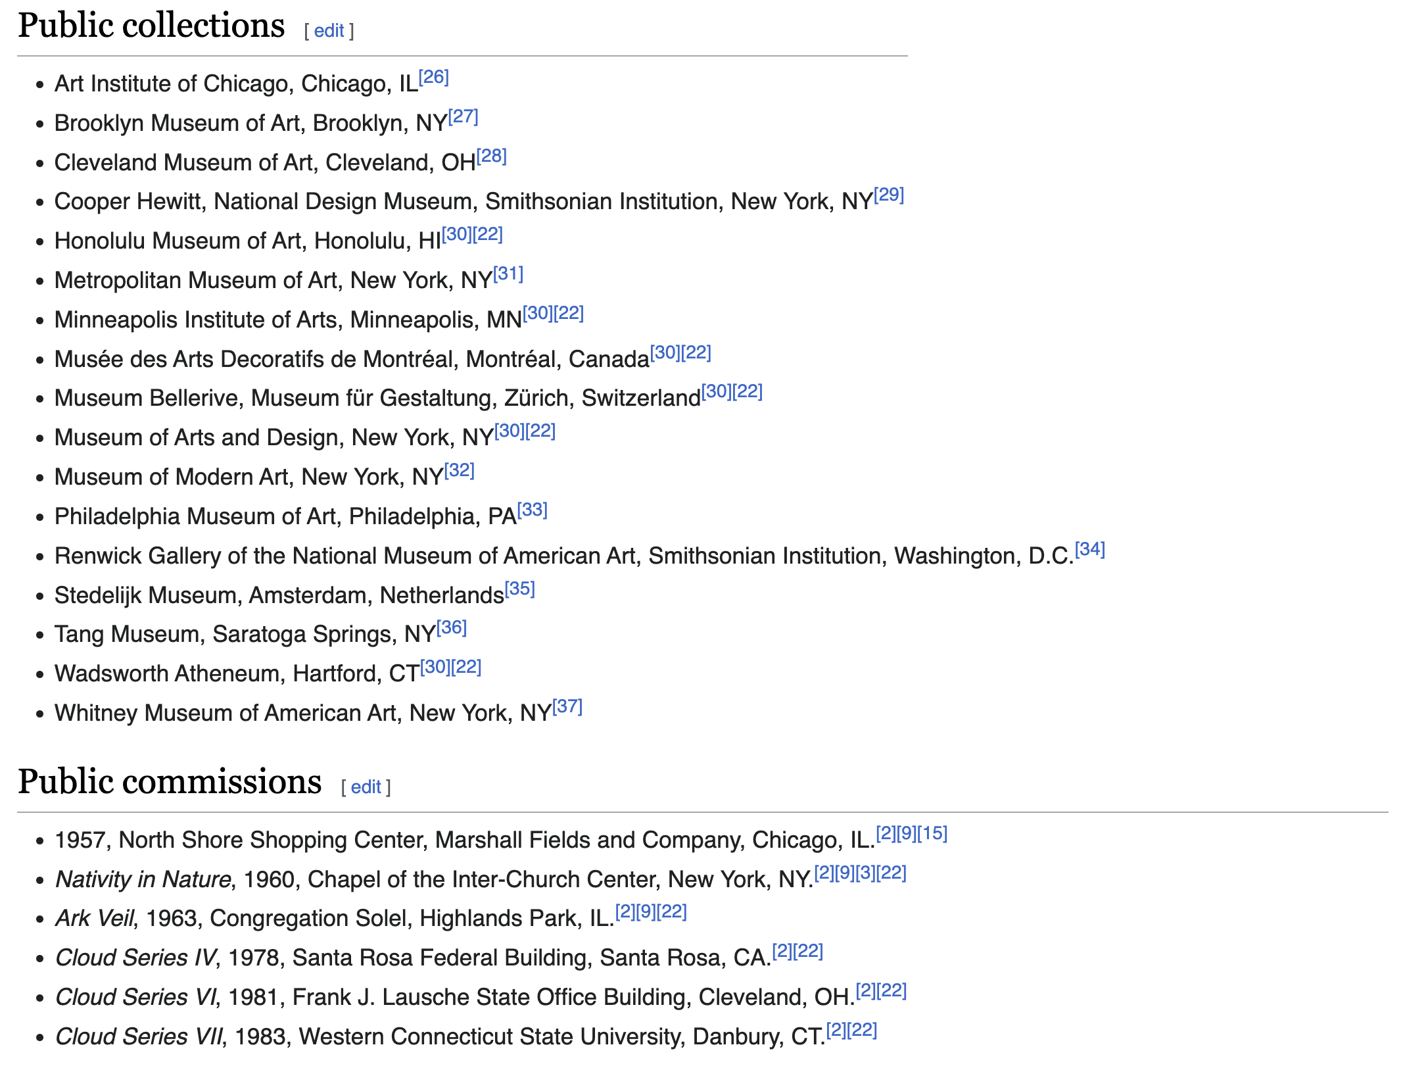Click edit link next to Public commissions

366,787
